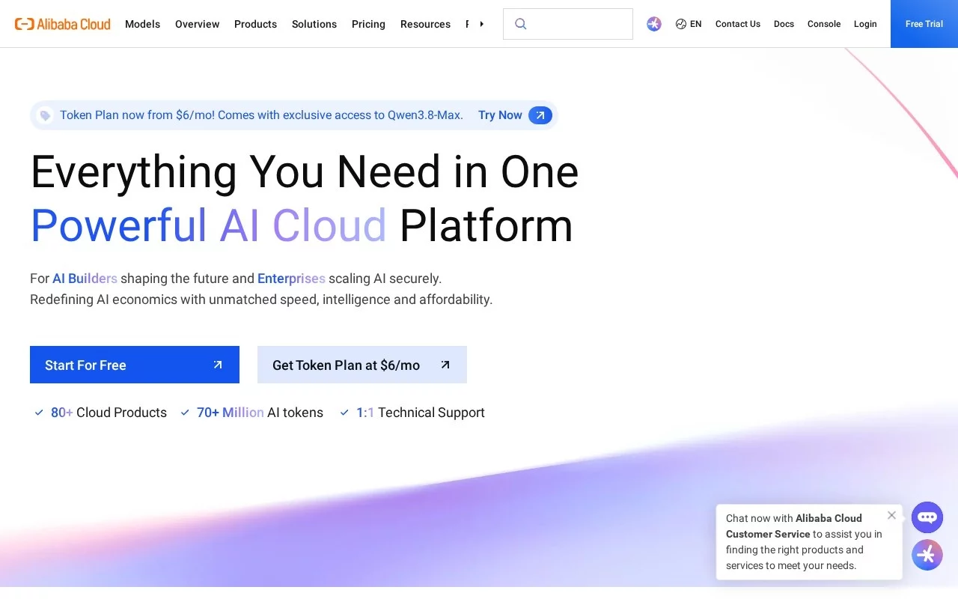The image size is (958, 599).
Task: Launch the floating AI assistant button below the chat bubble
Action: coord(927,555)
